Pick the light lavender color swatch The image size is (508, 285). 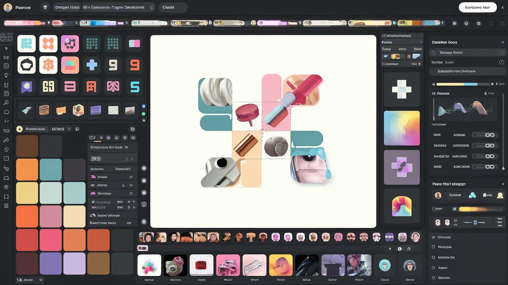point(74,264)
